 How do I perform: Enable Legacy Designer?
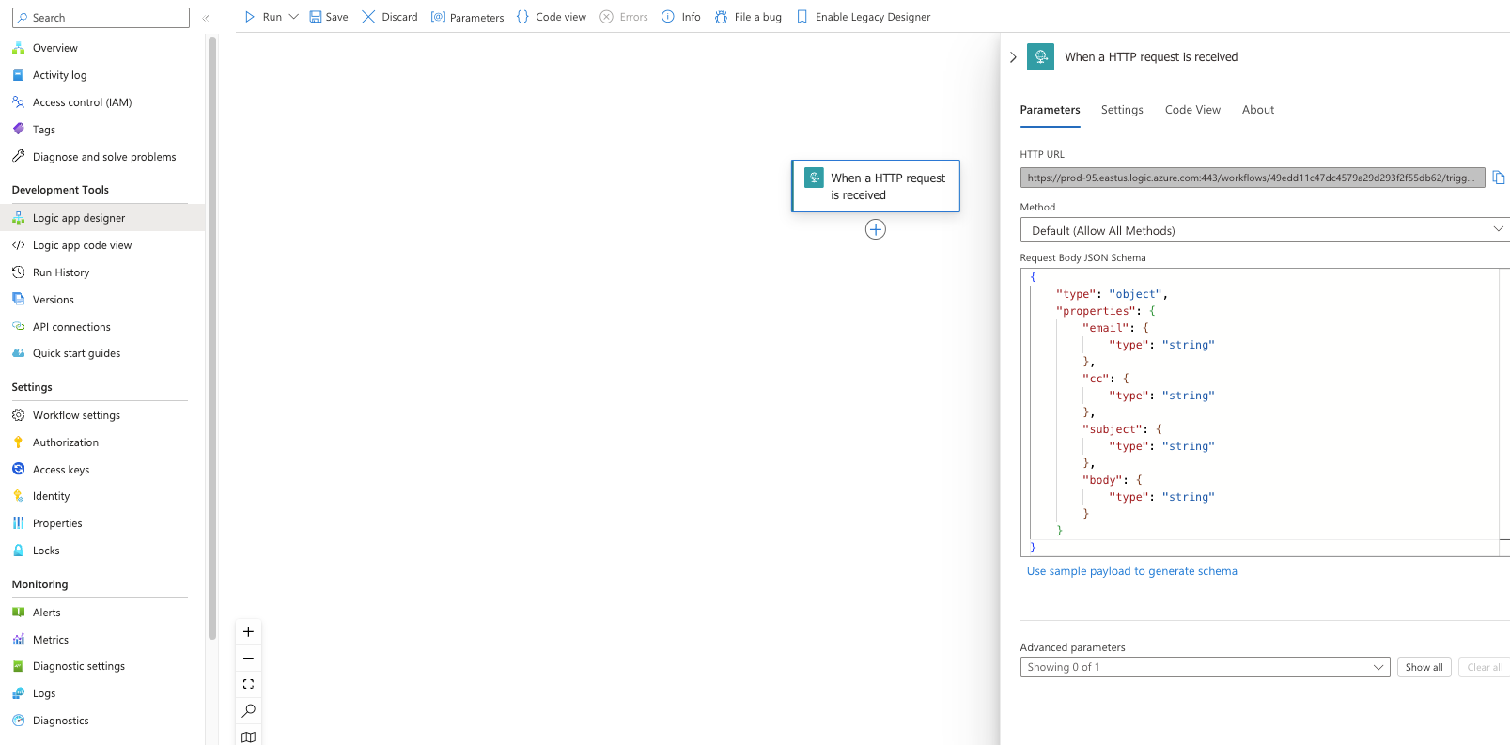point(863,17)
